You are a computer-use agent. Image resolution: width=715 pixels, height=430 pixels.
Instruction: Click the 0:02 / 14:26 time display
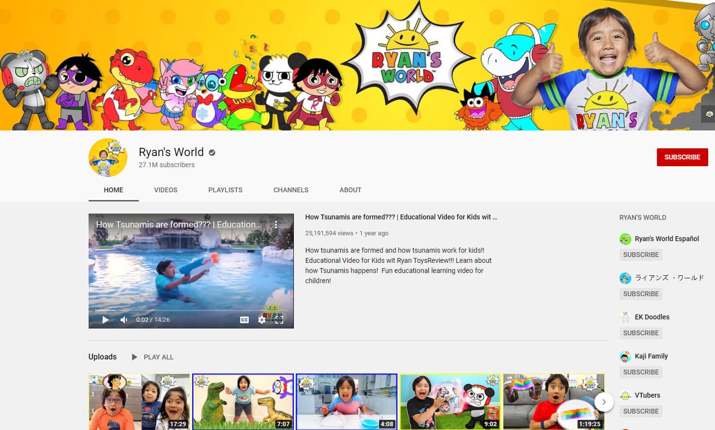point(153,320)
